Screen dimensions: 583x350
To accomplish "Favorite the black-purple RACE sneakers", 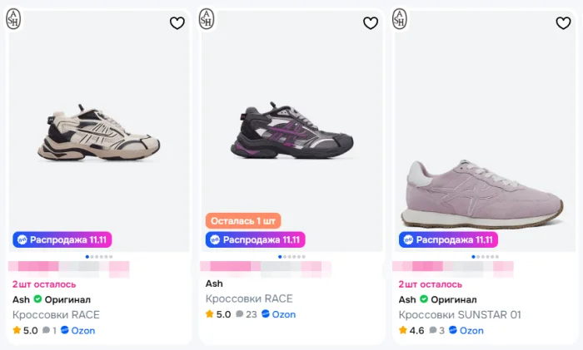I will pyautogui.click(x=371, y=23).
